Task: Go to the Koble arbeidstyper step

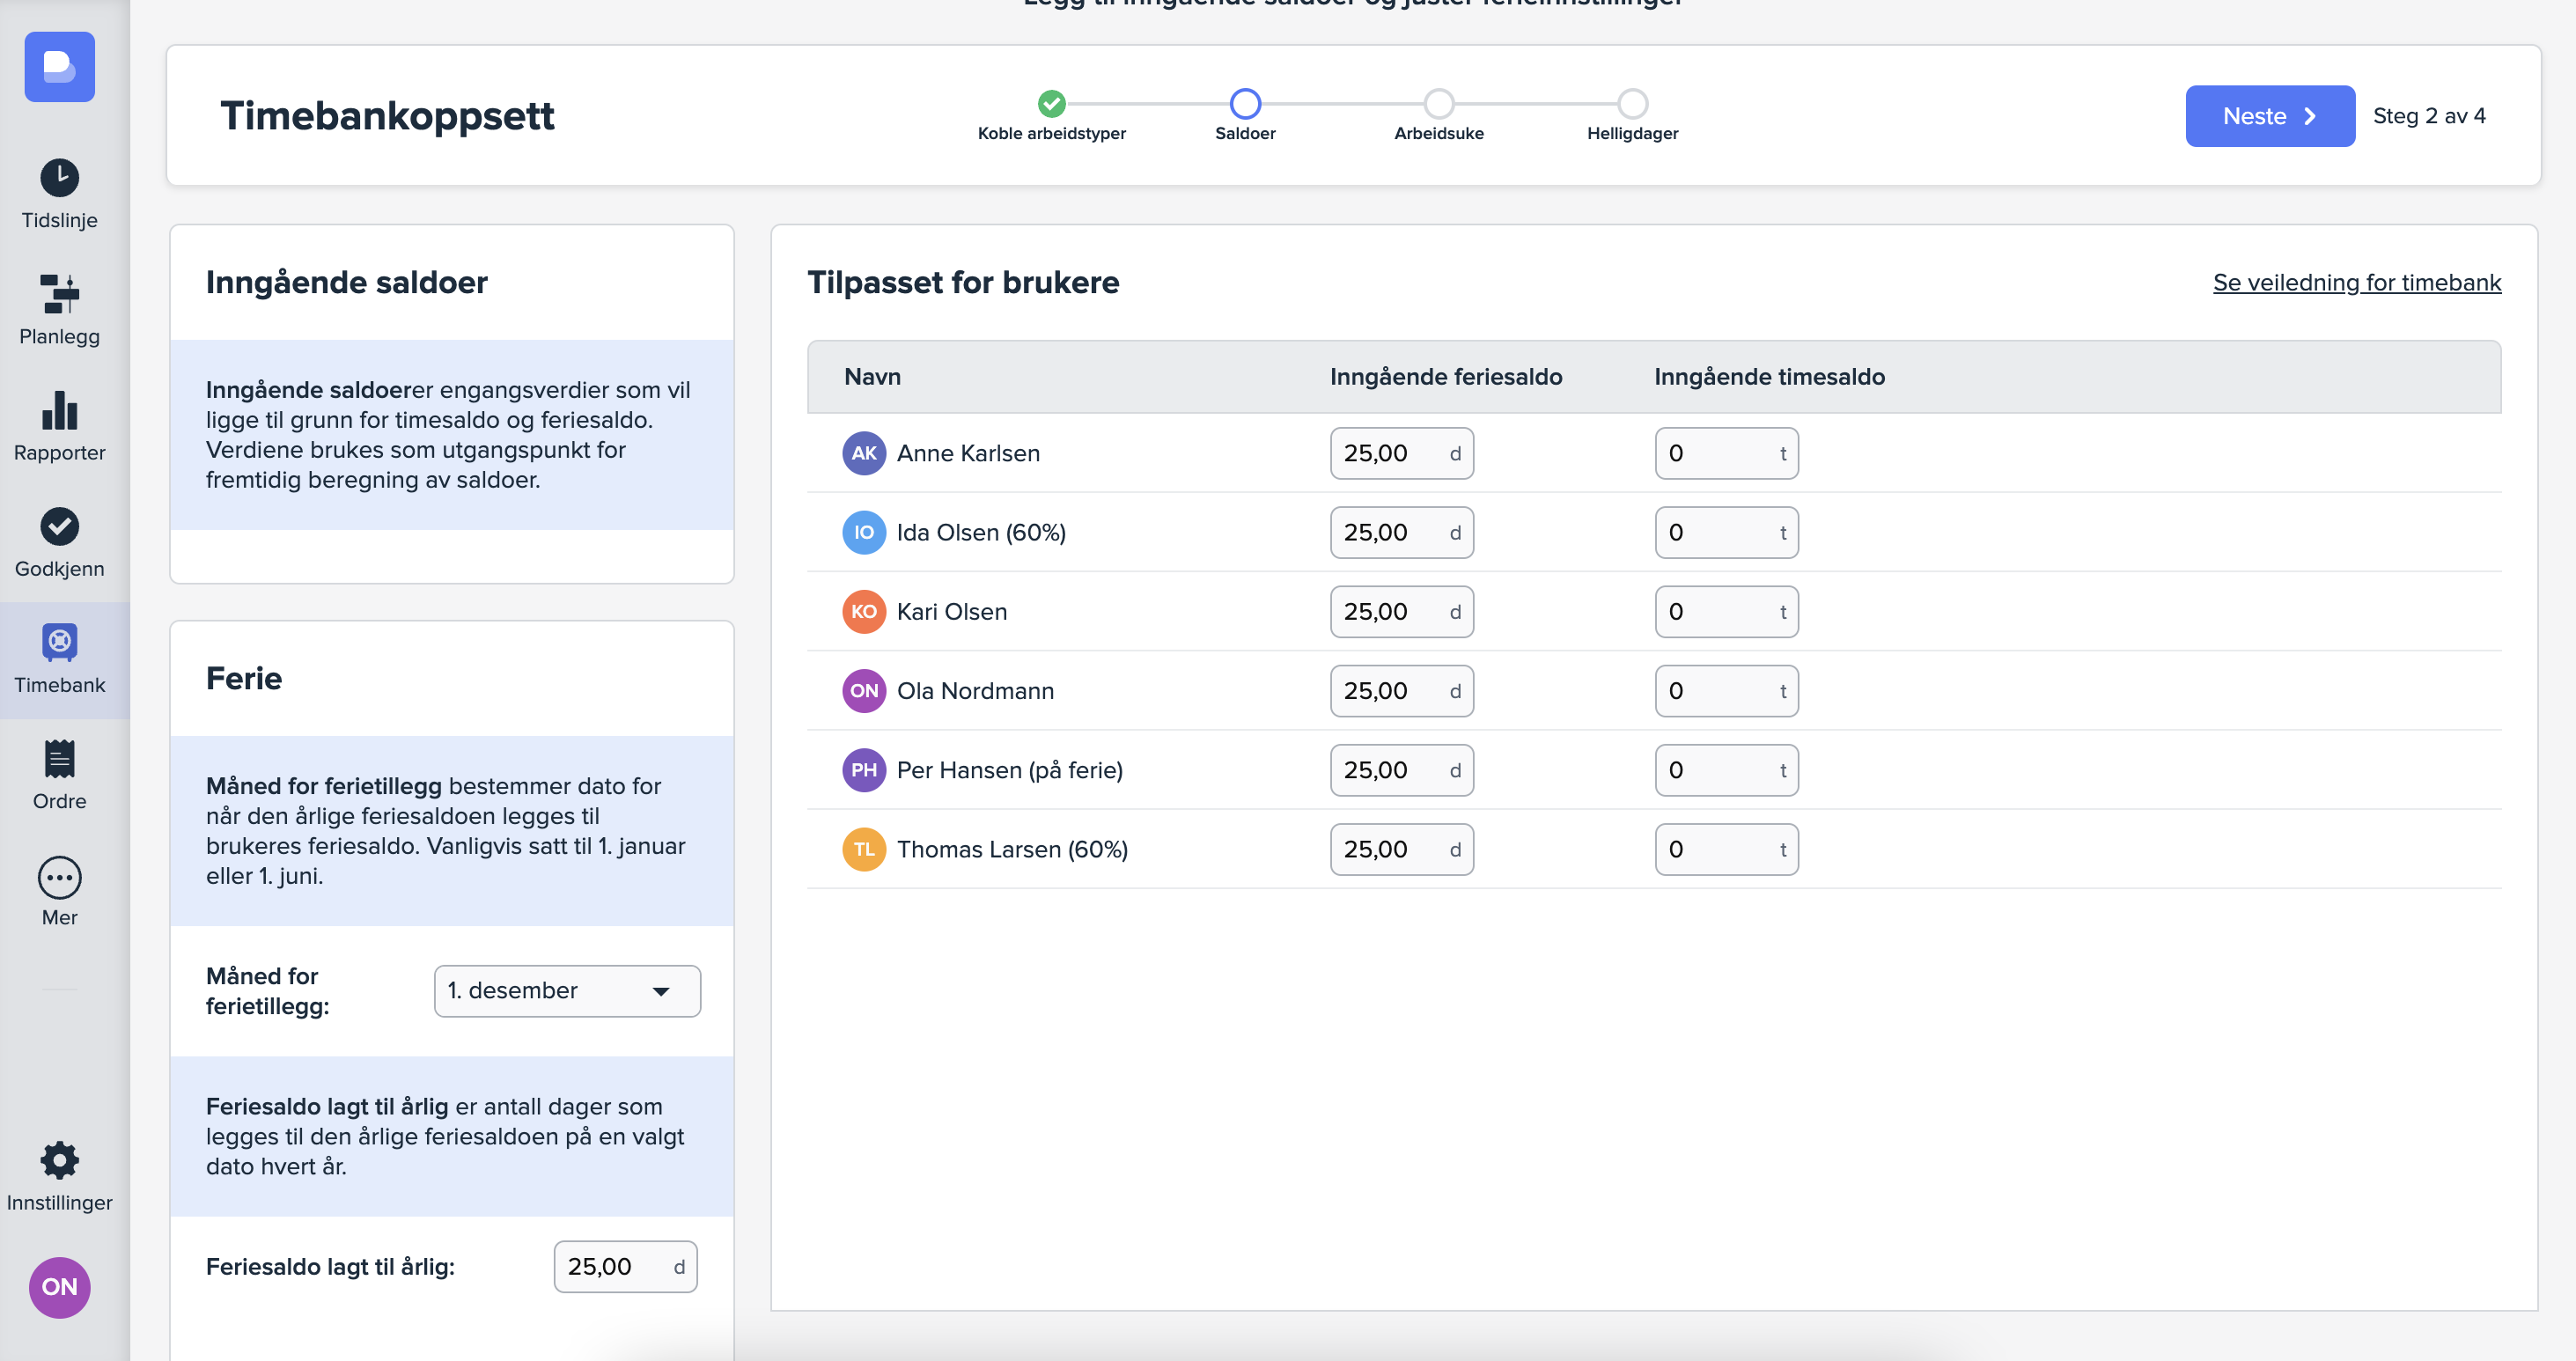Action: pyautogui.click(x=1051, y=104)
